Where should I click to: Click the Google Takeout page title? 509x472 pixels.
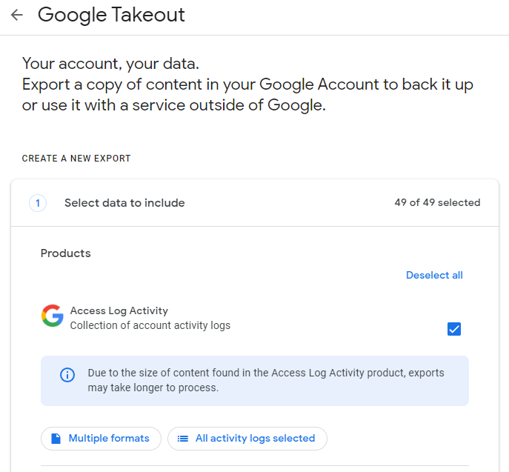click(111, 15)
